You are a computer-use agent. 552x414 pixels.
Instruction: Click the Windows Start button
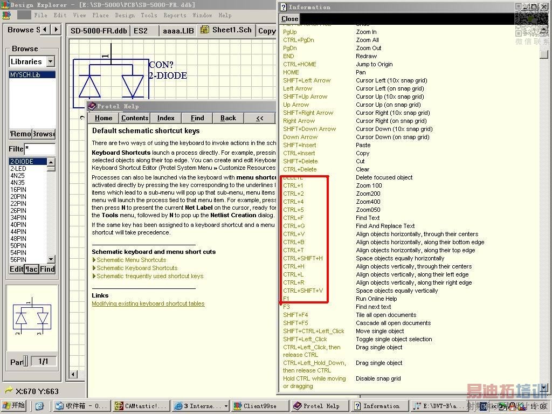[13, 406]
